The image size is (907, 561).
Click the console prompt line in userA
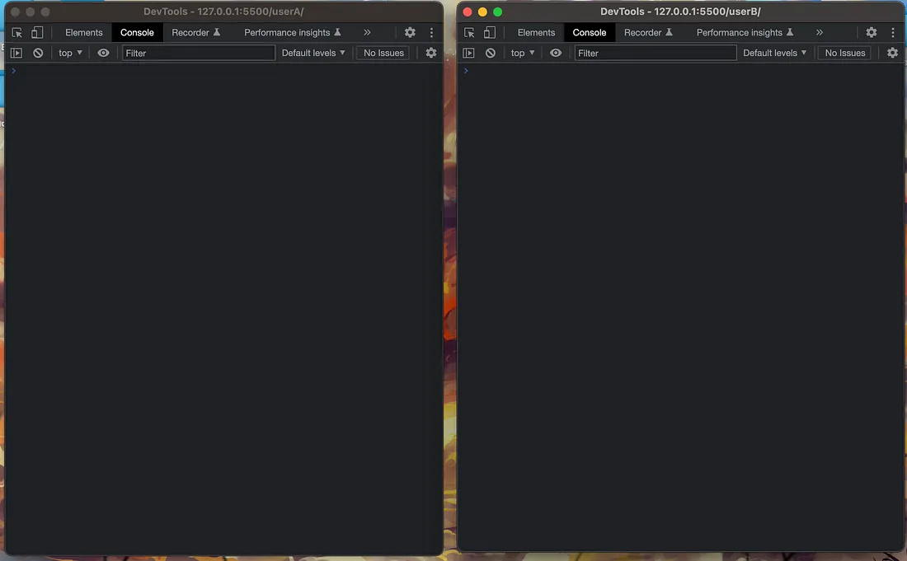pyautogui.click(x=223, y=71)
